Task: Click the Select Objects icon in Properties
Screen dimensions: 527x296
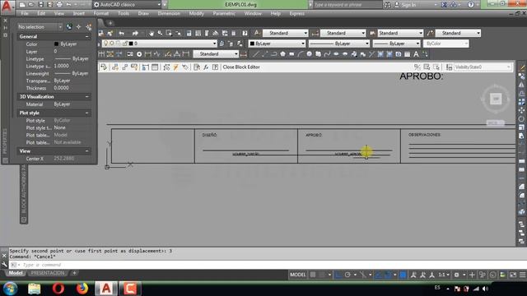Action: tap(79, 27)
